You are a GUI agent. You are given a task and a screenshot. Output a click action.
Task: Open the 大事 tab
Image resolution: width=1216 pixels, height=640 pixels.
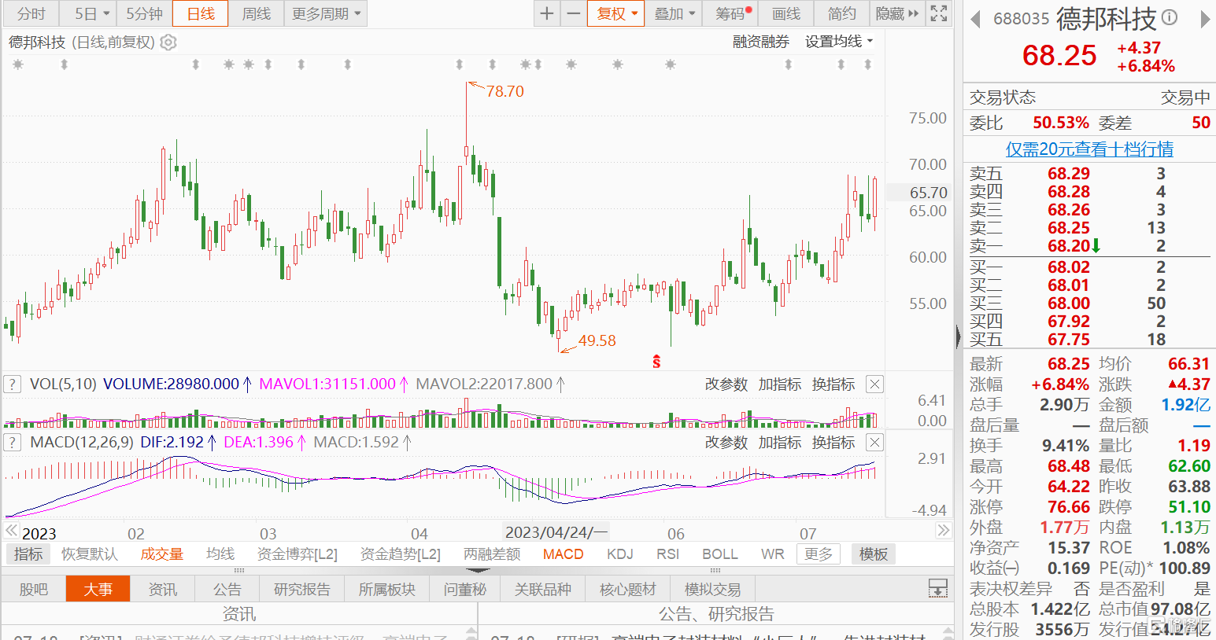[x=98, y=589]
